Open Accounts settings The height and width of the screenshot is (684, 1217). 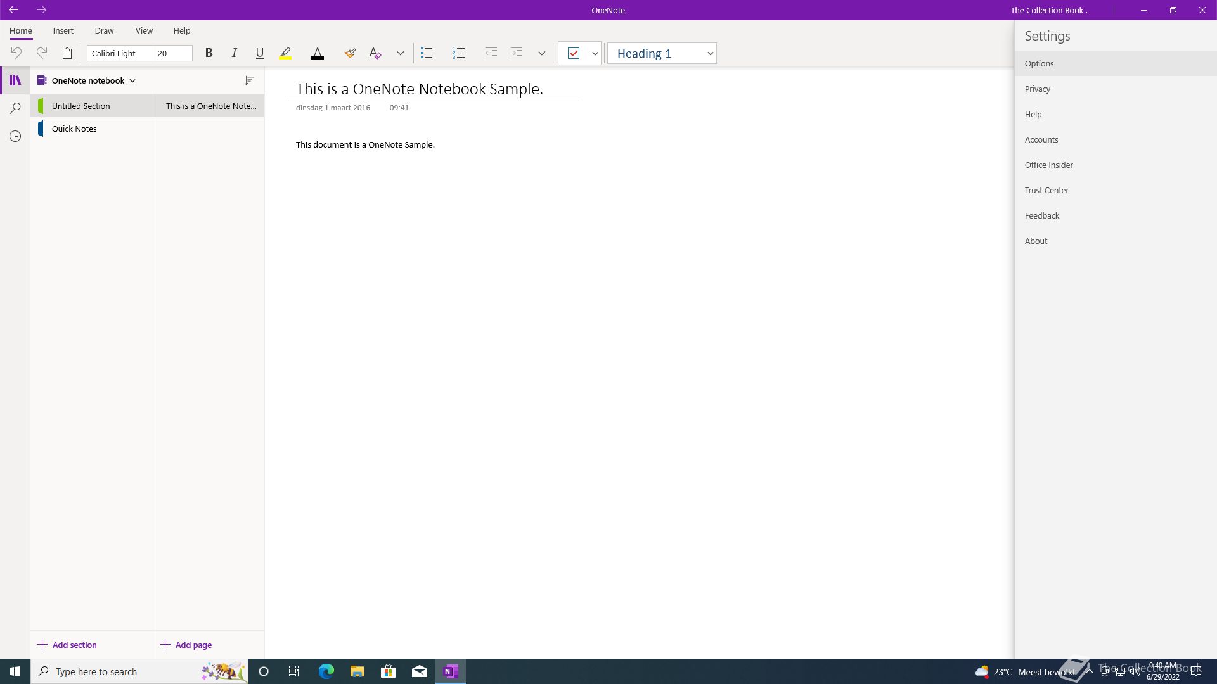[x=1116, y=139]
